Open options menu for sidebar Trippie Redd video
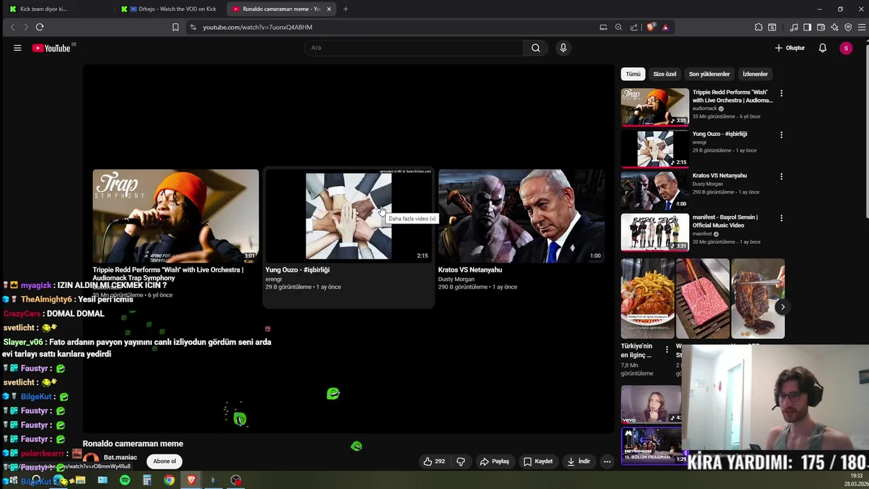Image resolution: width=869 pixels, height=489 pixels. point(781,93)
